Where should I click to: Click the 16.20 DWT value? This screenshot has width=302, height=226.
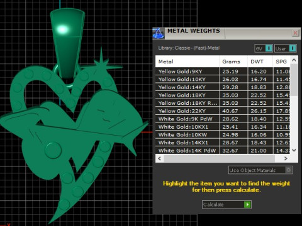(x=259, y=72)
